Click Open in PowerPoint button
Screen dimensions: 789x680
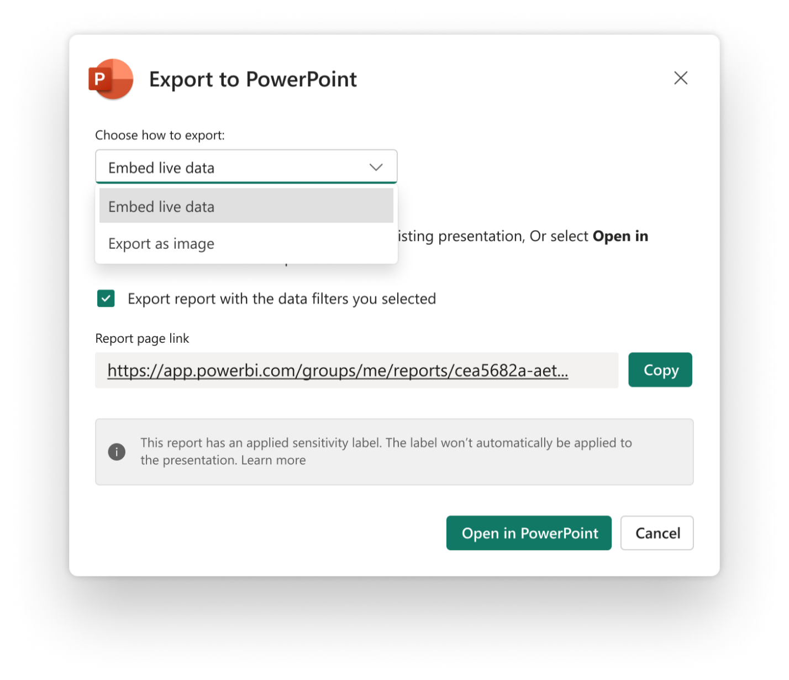(x=529, y=533)
